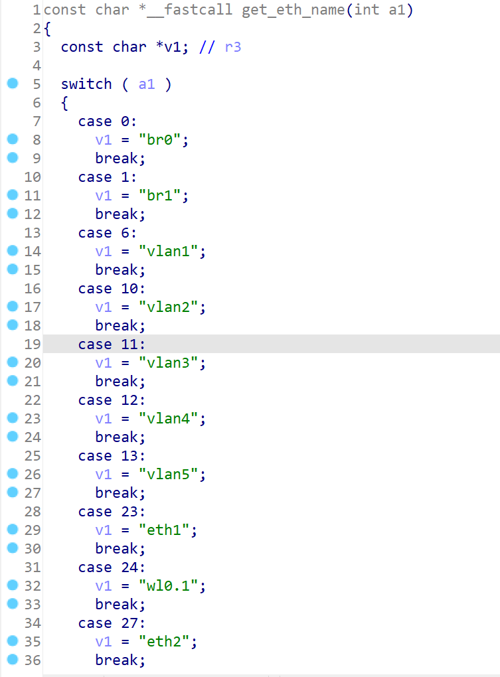Image resolution: width=500 pixels, height=677 pixels.
Task: Click the breakpoint dot on line 29
Action: tap(12, 530)
